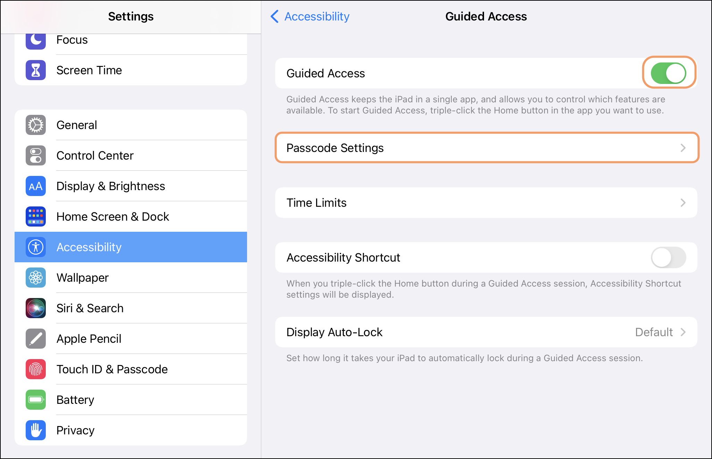Viewport: 712px width, 459px height.
Task: Tap the Screen Time hourglass icon
Action: tap(36, 70)
